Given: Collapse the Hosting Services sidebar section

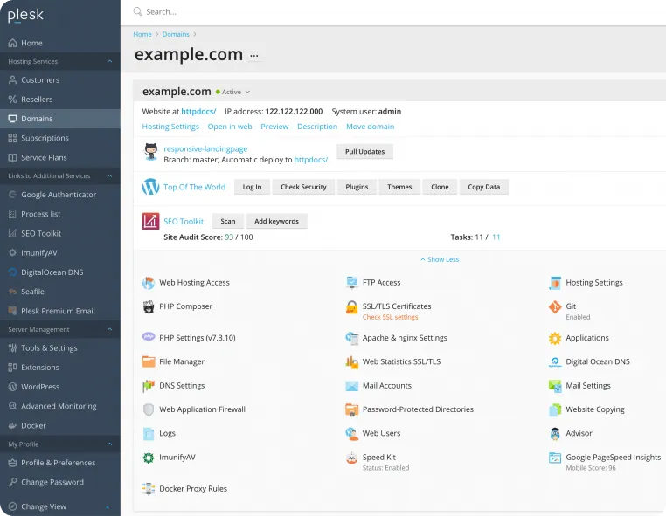Looking at the screenshot, I should pyautogui.click(x=109, y=62).
